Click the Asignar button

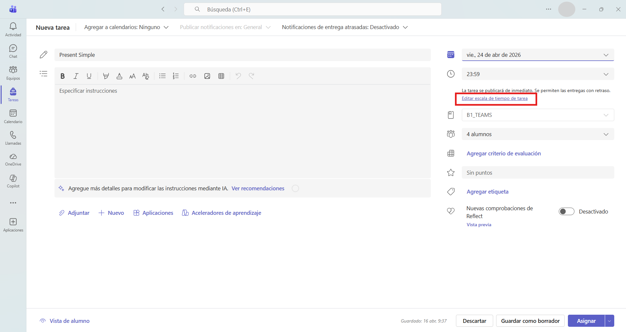click(x=586, y=321)
